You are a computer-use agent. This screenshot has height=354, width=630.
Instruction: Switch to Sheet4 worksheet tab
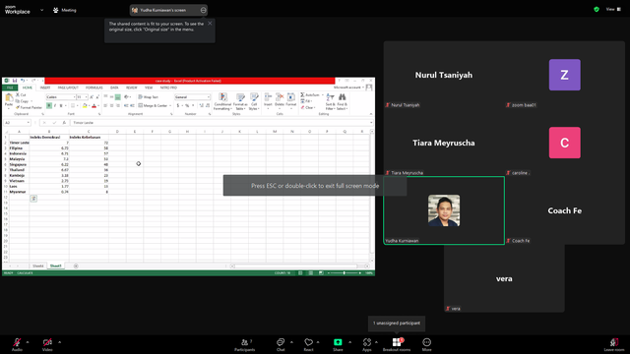pos(38,266)
